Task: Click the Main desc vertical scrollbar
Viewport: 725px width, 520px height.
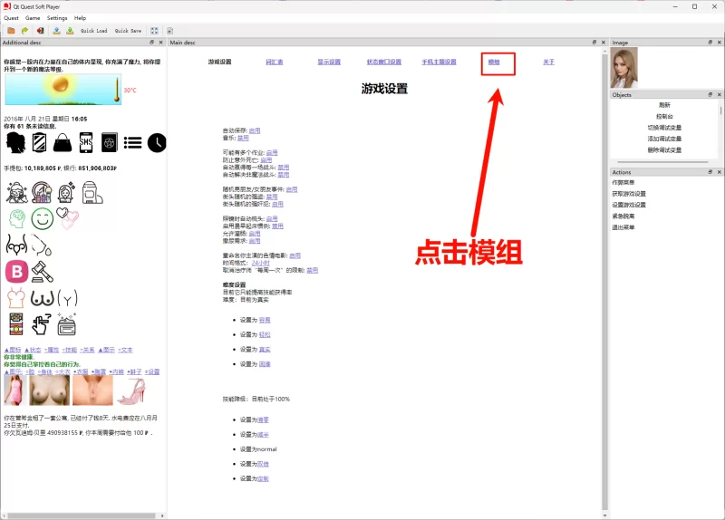Action: (604, 281)
